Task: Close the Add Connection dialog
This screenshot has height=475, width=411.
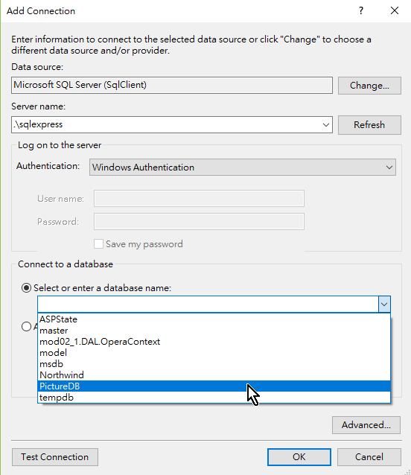Action: [x=395, y=11]
